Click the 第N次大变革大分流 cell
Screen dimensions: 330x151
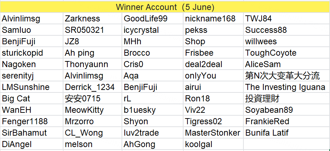(x=287, y=76)
